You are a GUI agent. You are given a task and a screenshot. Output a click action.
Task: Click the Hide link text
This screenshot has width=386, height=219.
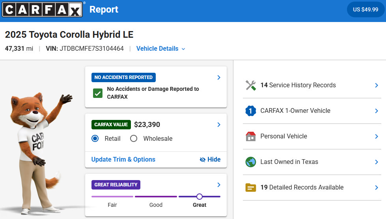(214, 159)
